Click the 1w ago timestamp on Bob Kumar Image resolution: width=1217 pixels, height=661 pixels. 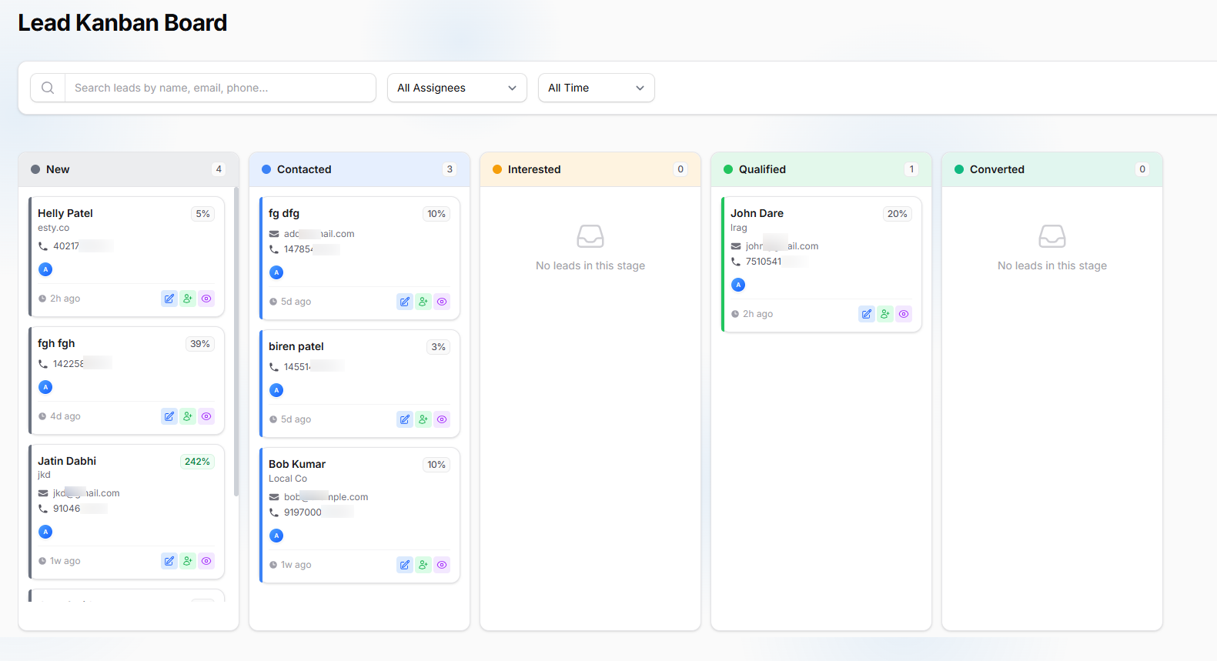pyautogui.click(x=296, y=565)
